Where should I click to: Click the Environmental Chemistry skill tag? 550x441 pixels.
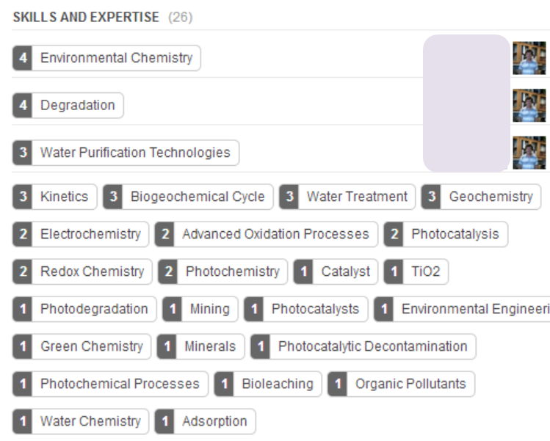[x=116, y=58]
